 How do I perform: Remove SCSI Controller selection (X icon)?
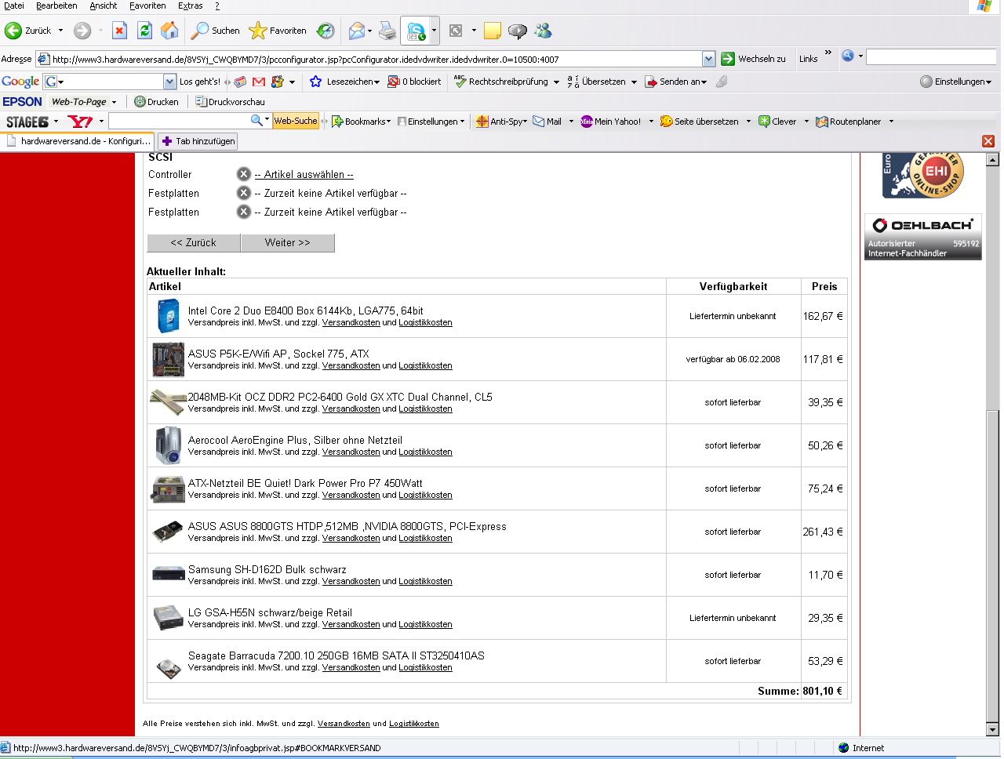coord(244,174)
